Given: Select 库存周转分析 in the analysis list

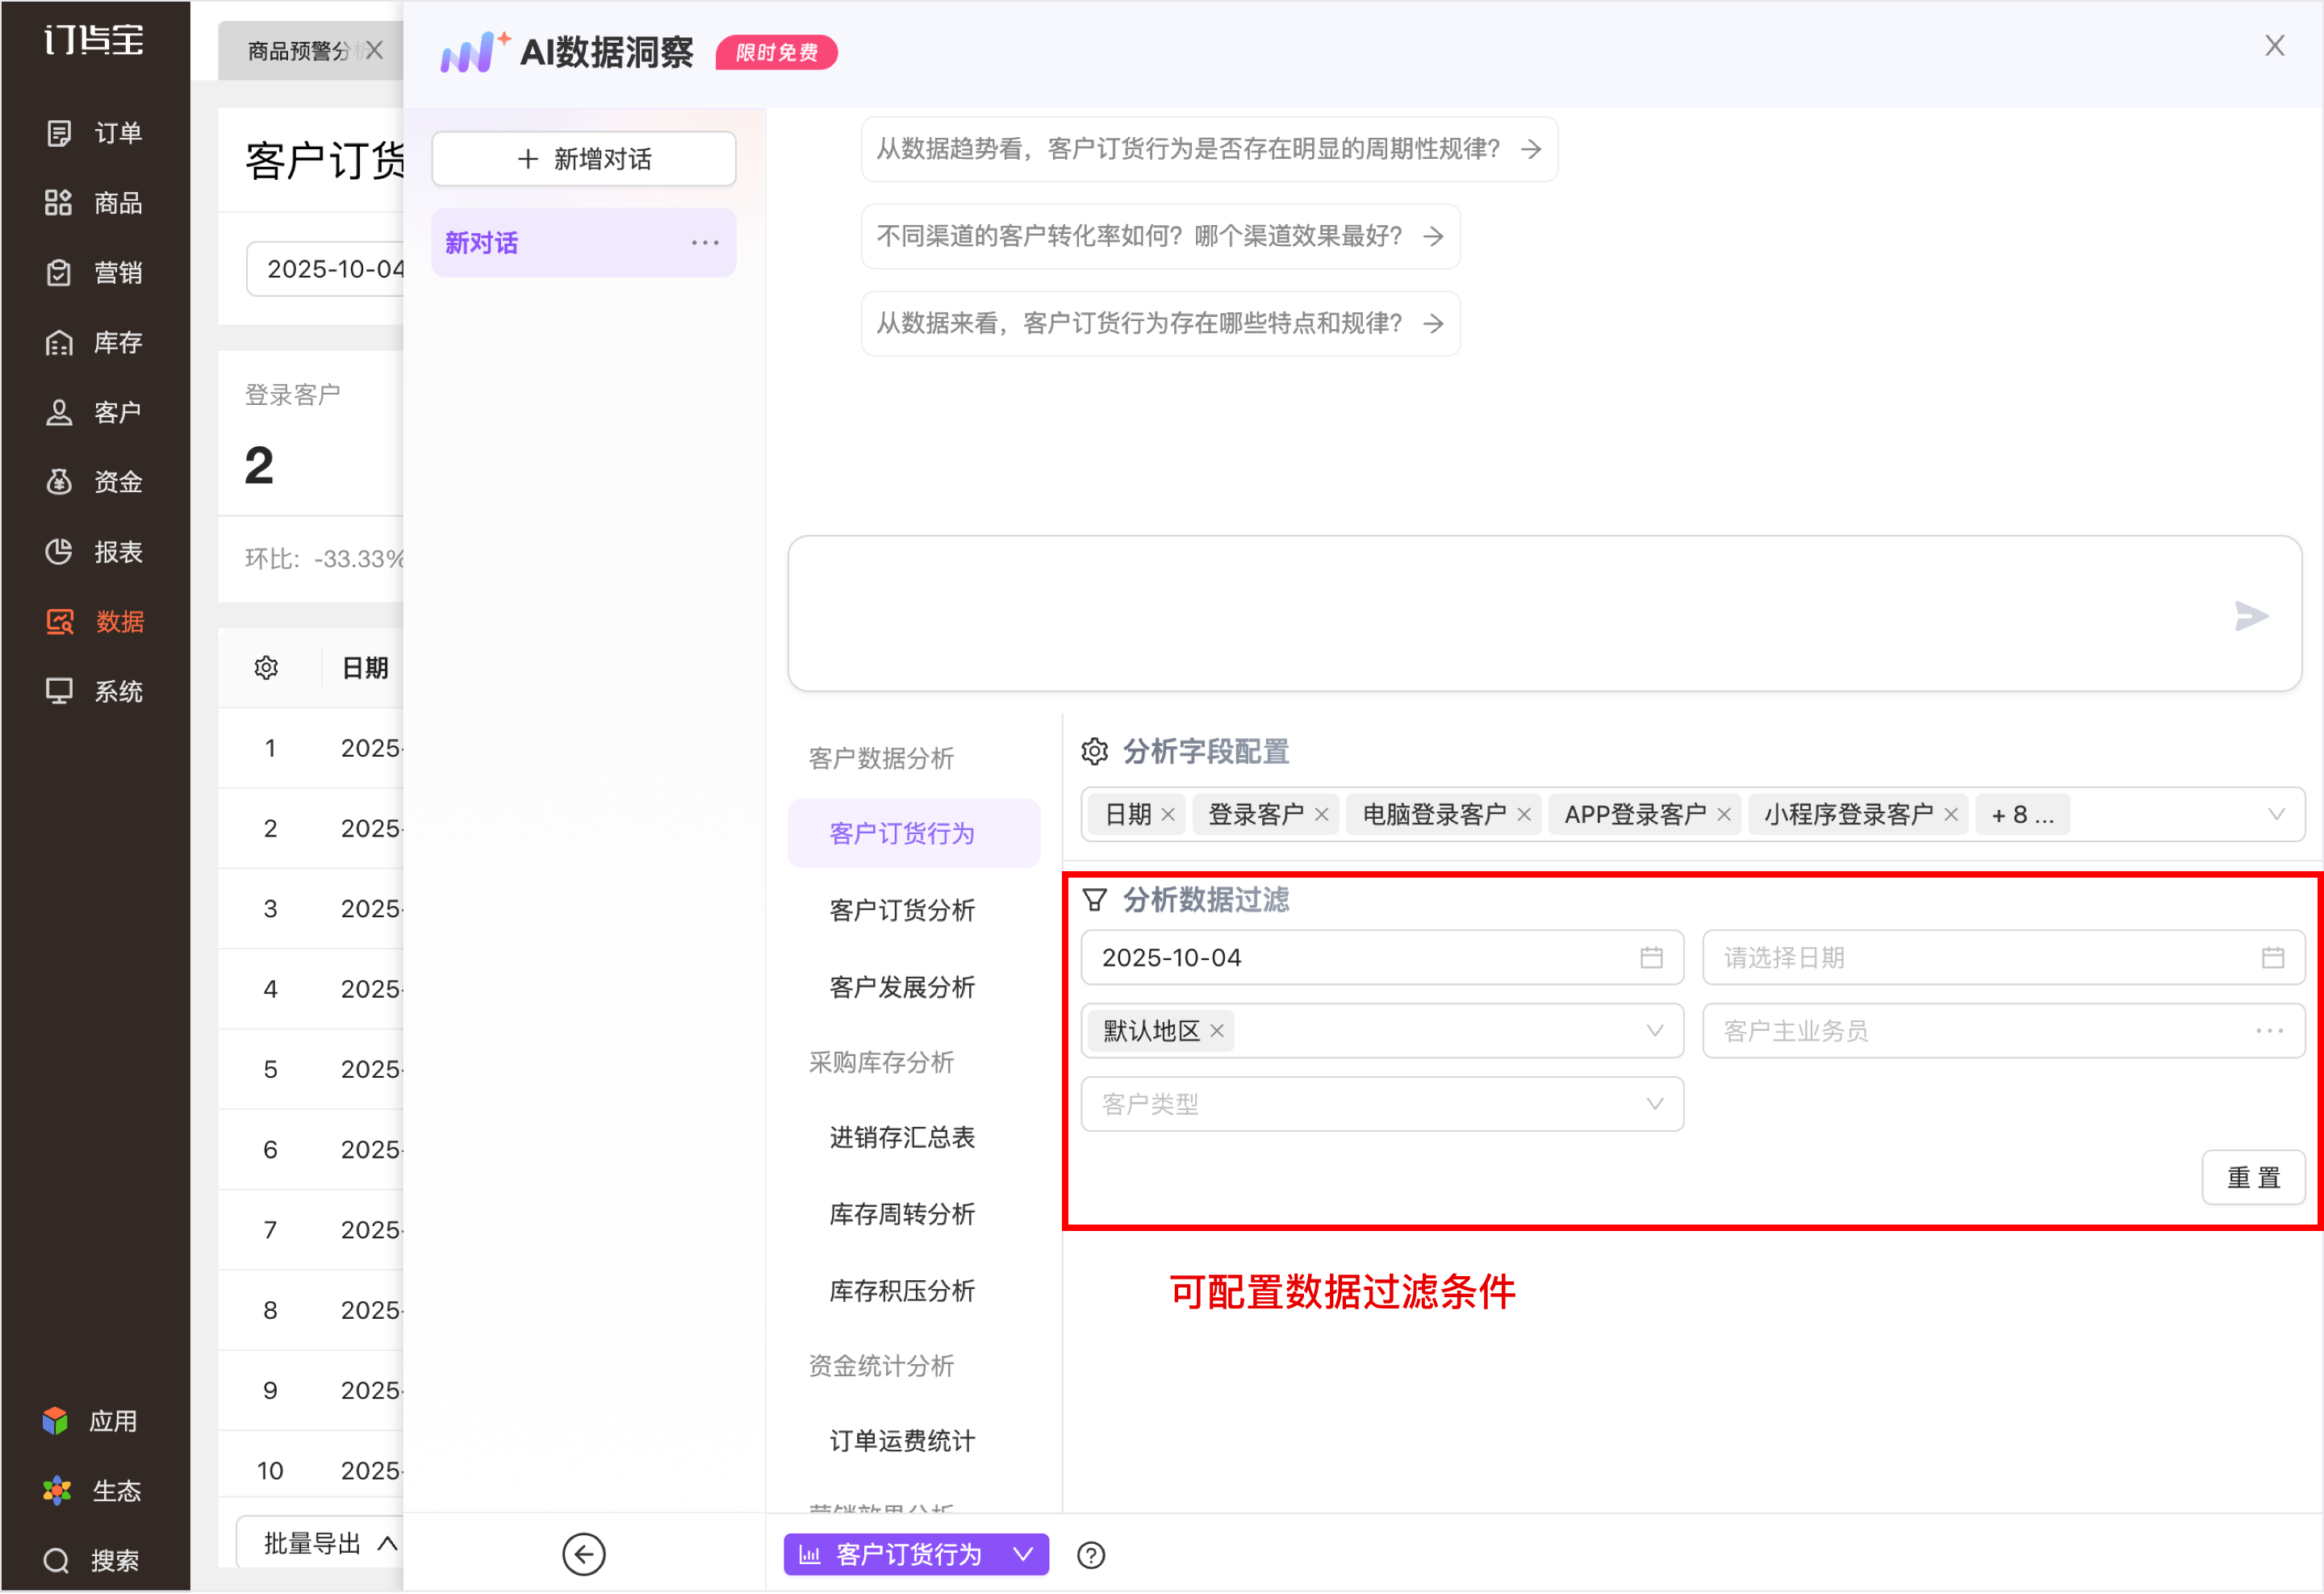Looking at the screenshot, I should click(x=901, y=1213).
